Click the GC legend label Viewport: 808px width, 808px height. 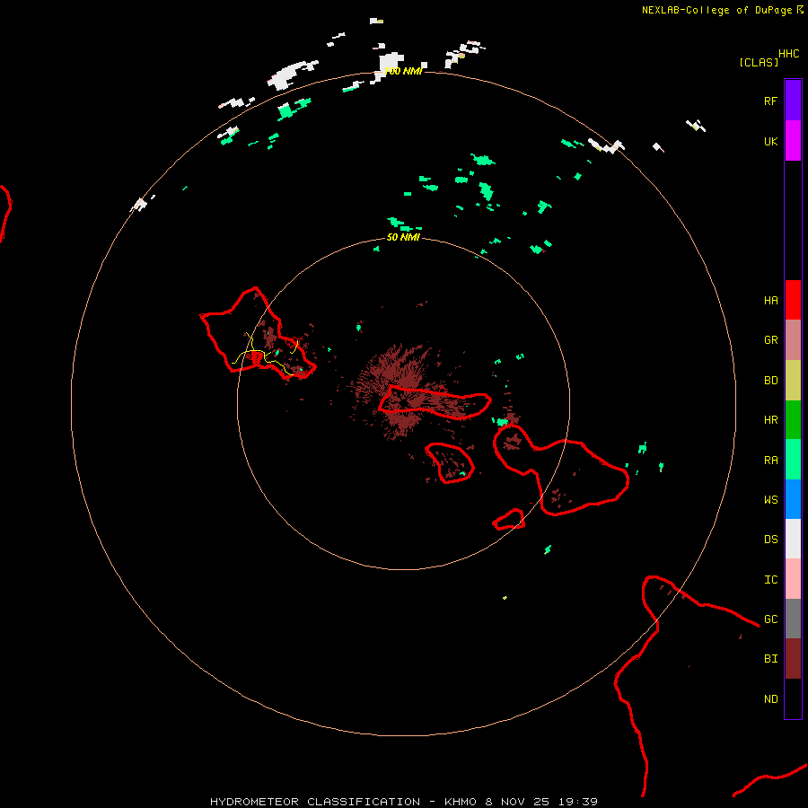pos(770,619)
